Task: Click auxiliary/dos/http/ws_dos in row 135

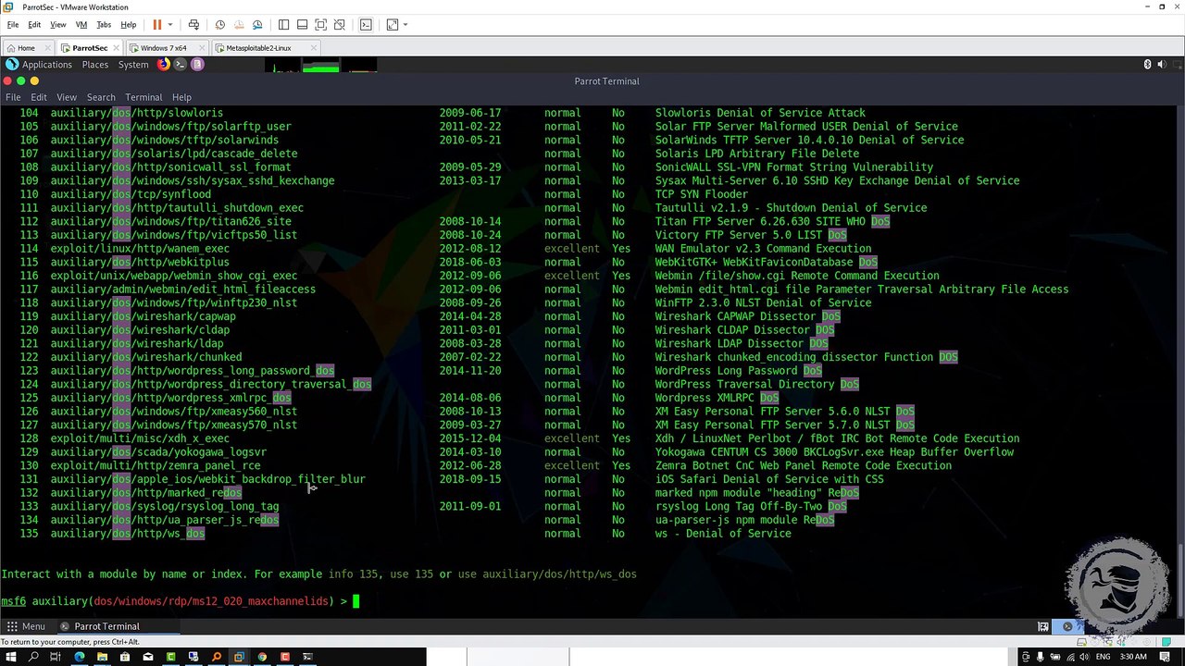Action: tap(128, 534)
